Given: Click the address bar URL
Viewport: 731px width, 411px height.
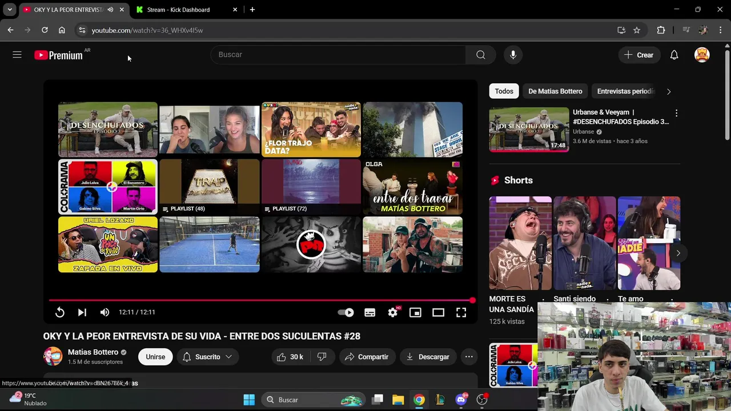Looking at the screenshot, I should [x=147, y=30].
